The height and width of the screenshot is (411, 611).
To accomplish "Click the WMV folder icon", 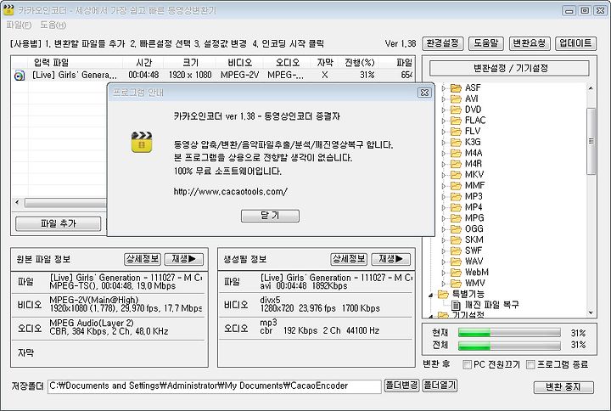I will (456, 283).
